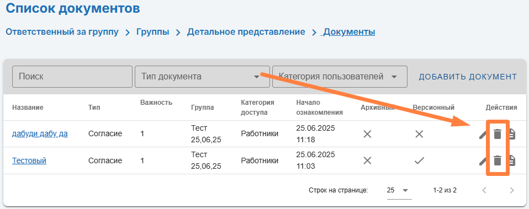The width and height of the screenshot is (529, 209).
Task: Open the Категория пользователей dropdown
Action: (340, 77)
